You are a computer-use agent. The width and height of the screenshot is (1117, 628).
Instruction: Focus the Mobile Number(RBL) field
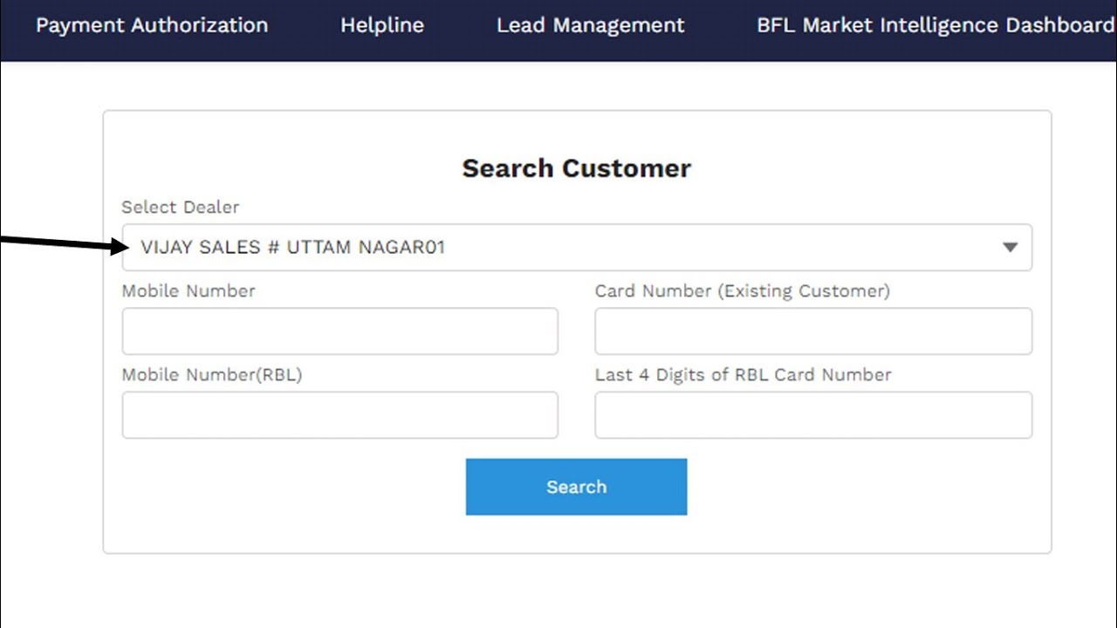pos(339,414)
